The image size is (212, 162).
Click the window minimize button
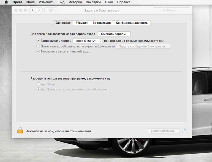[x=21, y=10]
